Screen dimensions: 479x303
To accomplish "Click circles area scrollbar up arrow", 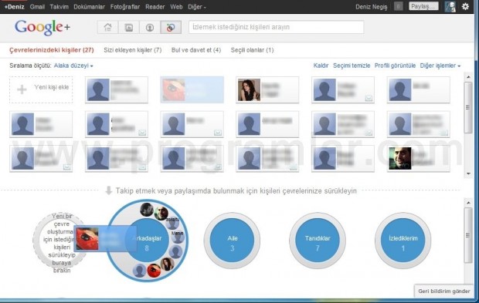I will click(x=468, y=203).
